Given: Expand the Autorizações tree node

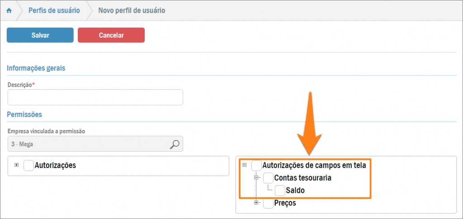Looking at the screenshot, I should click(x=17, y=165).
